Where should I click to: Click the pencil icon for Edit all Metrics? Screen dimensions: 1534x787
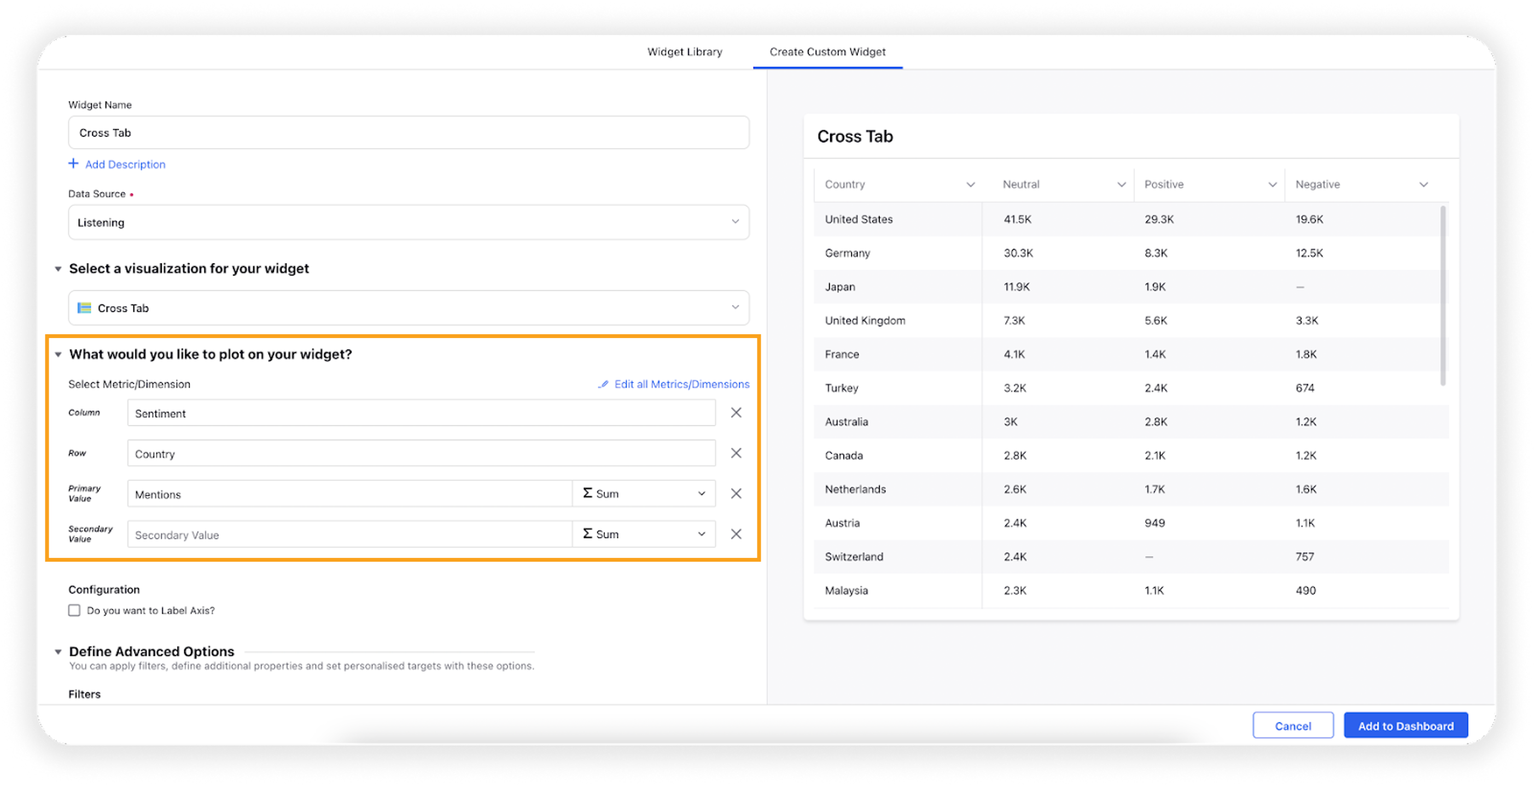point(603,384)
